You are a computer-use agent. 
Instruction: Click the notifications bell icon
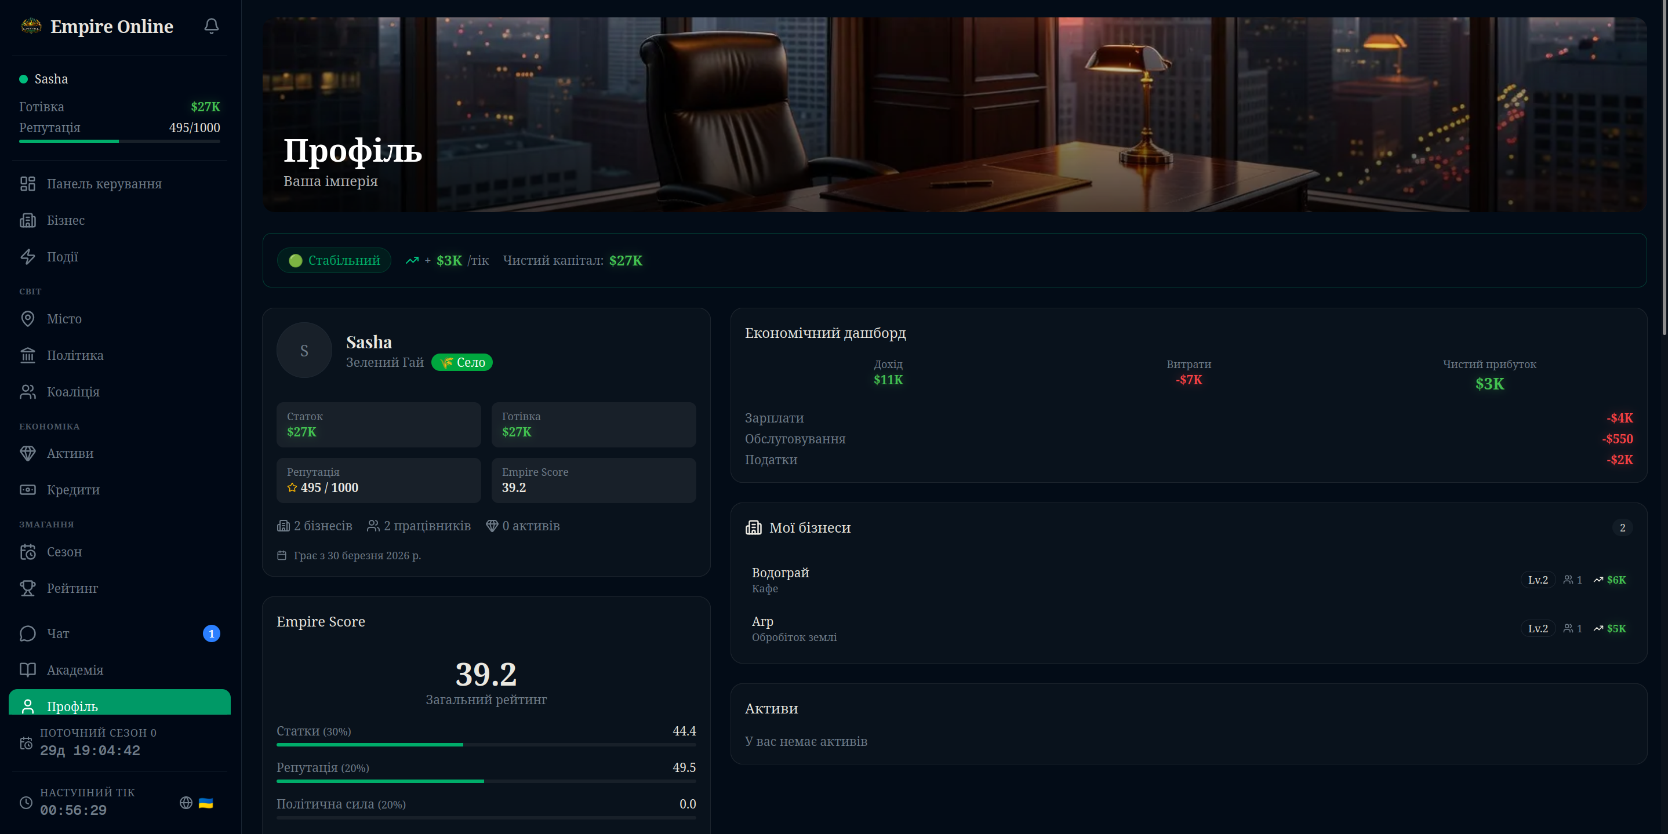coord(211,26)
